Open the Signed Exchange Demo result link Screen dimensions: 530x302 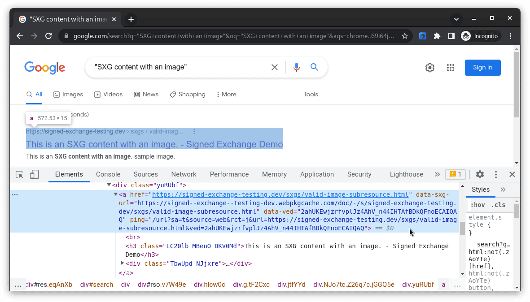[x=154, y=144]
